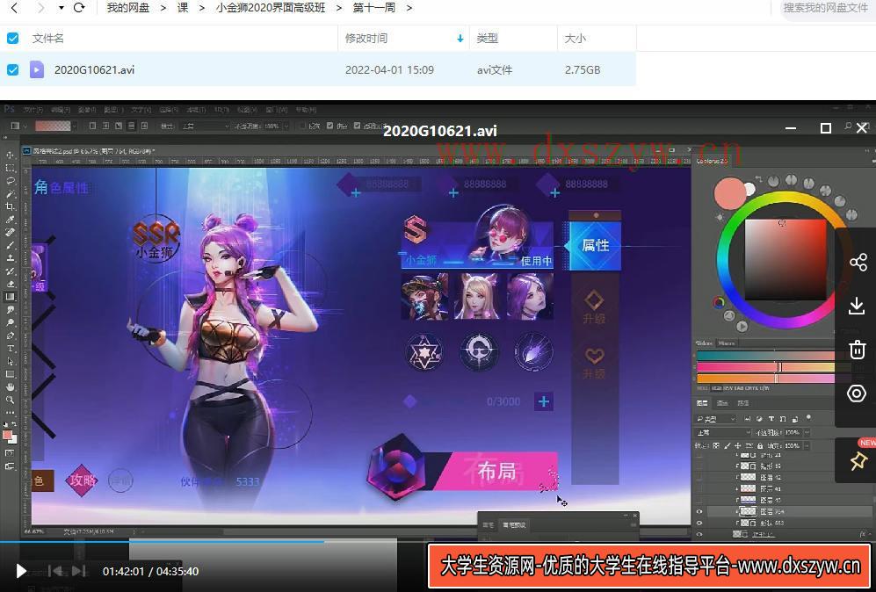Image resolution: width=876 pixels, height=592 pixels.
Task: Click the purple video file icon
Action: tap(37, 69)
